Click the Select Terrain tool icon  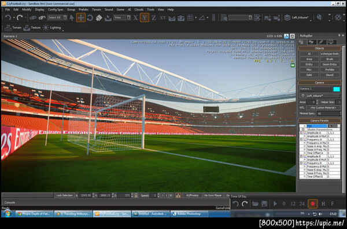(108, 17)
